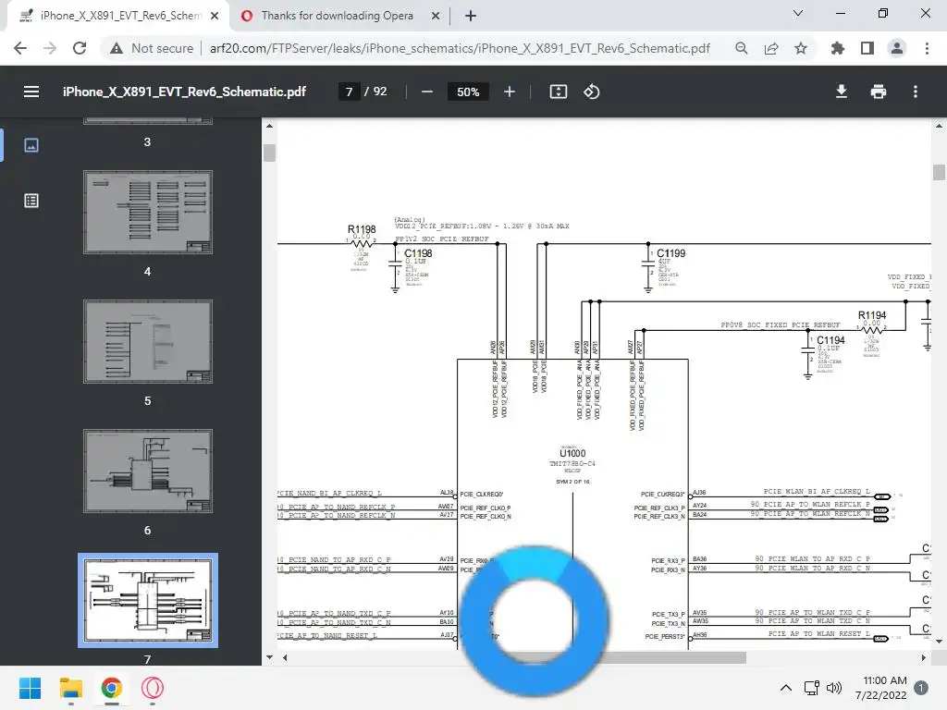
Task: Bookmark this page with star icon
Action: (801, 48)
